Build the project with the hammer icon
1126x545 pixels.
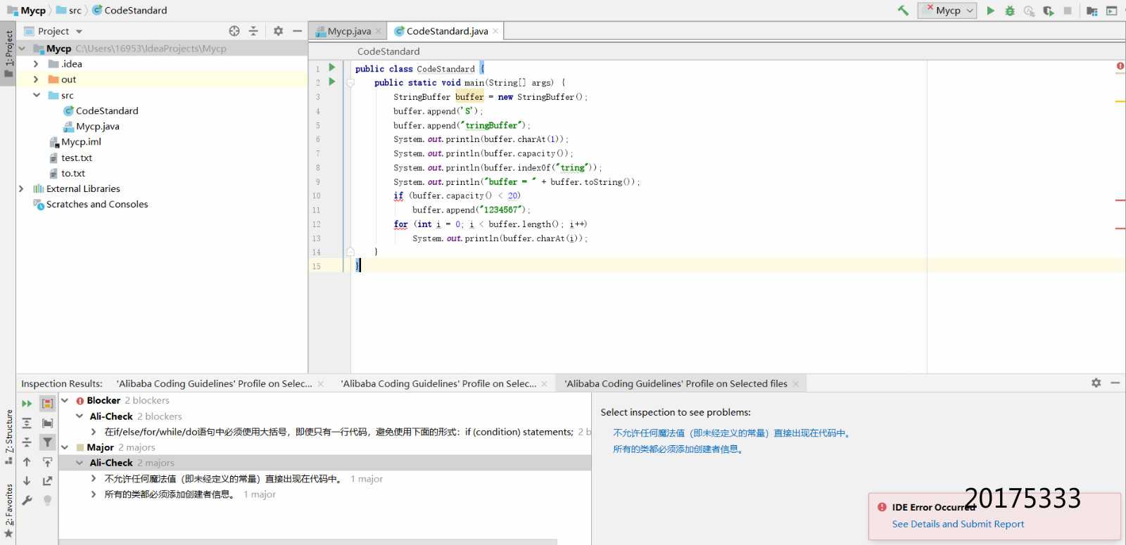tap(903, 11)
